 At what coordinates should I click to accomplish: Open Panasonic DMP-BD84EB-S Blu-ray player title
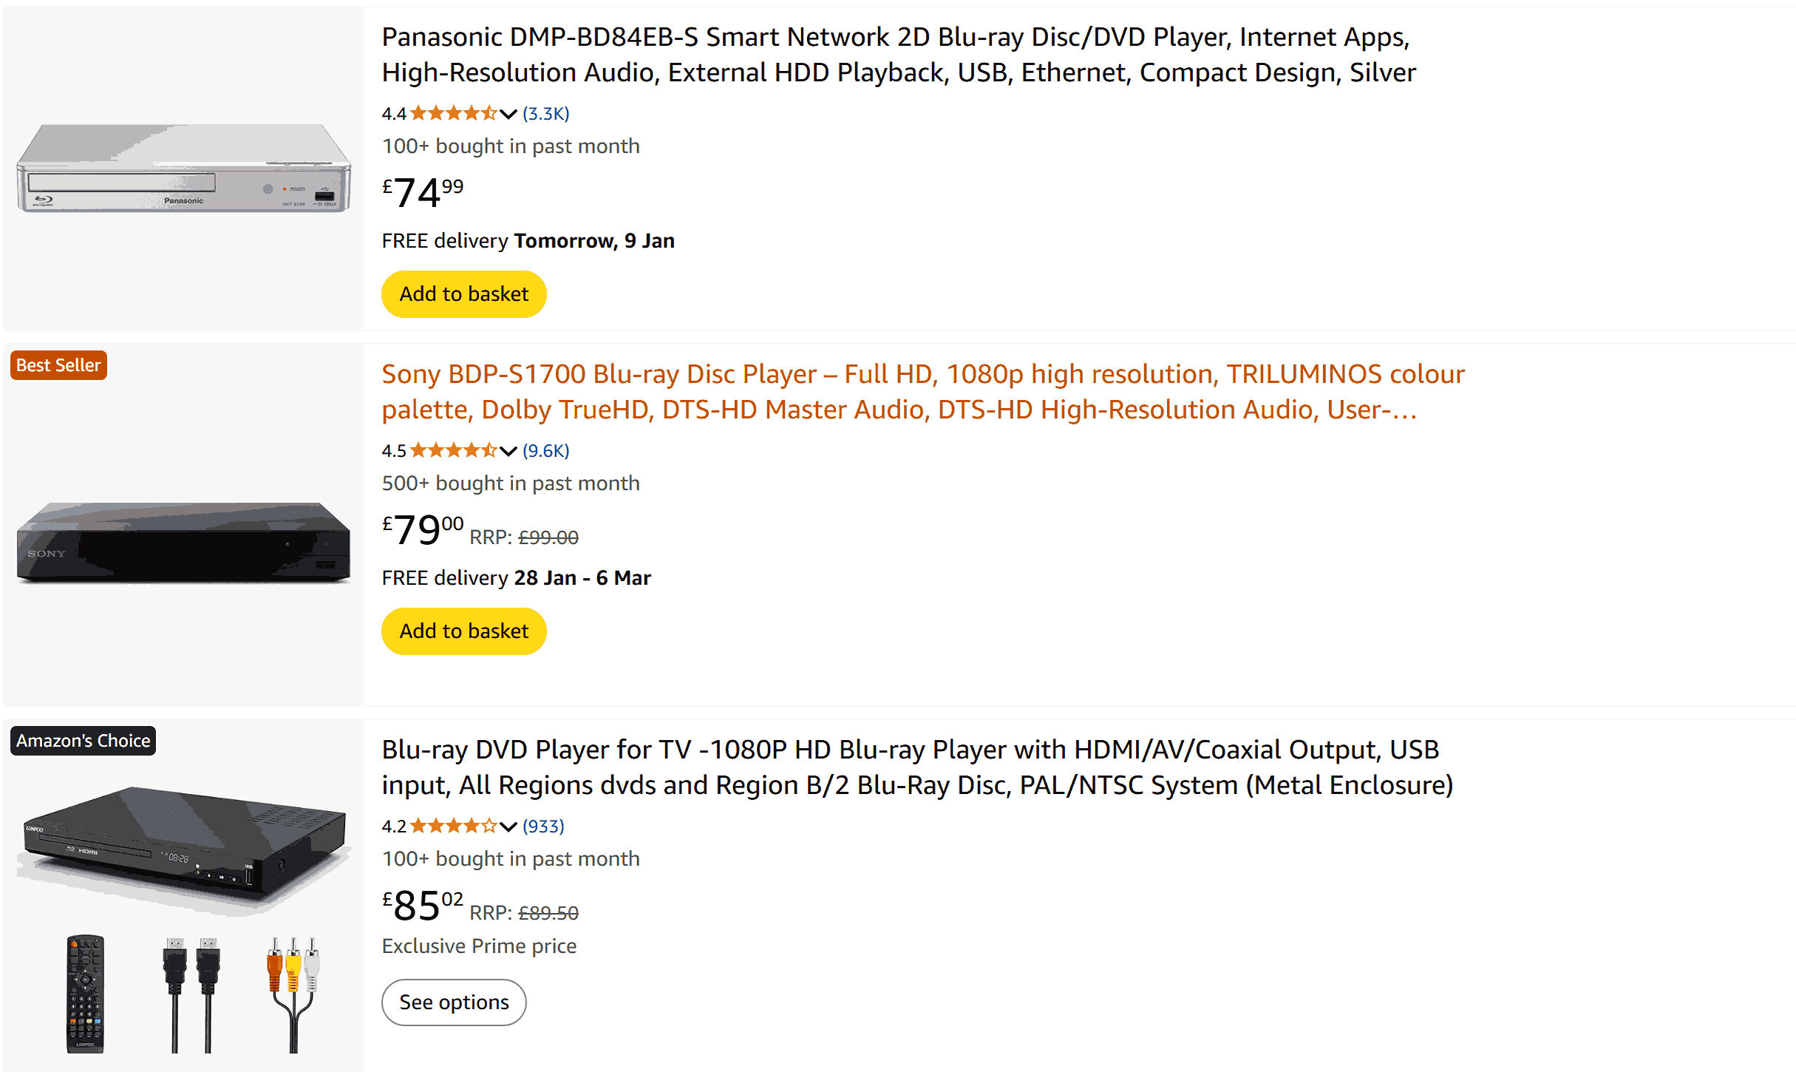898,55
